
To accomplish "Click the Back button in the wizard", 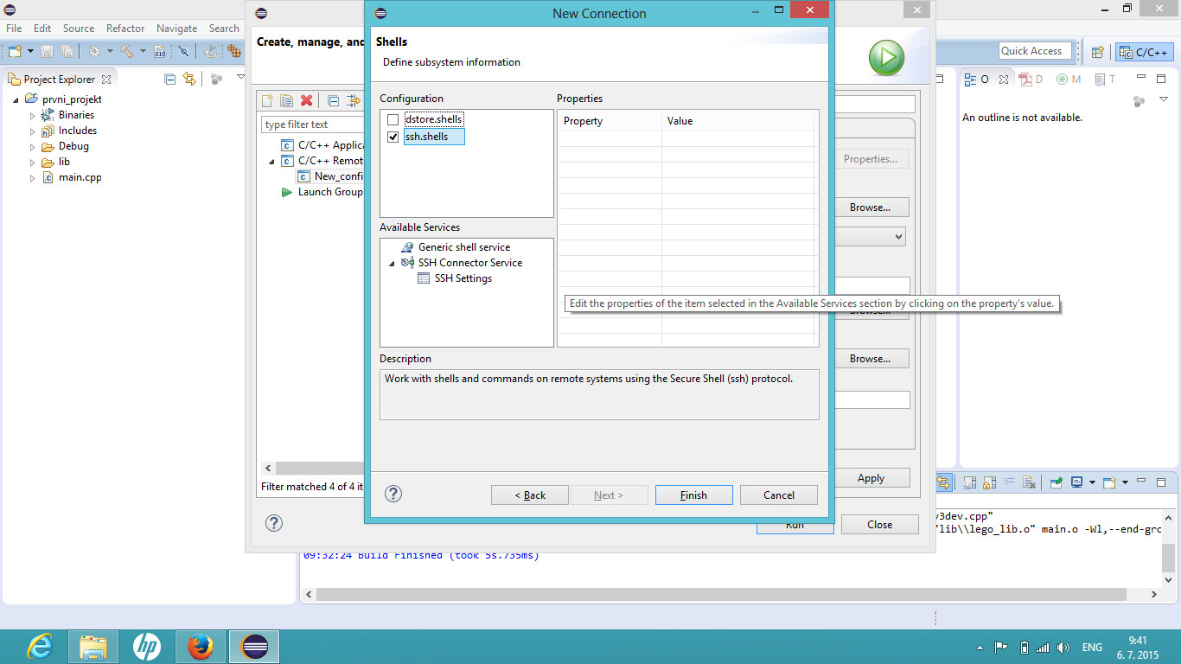I will (x=530, y=495).
